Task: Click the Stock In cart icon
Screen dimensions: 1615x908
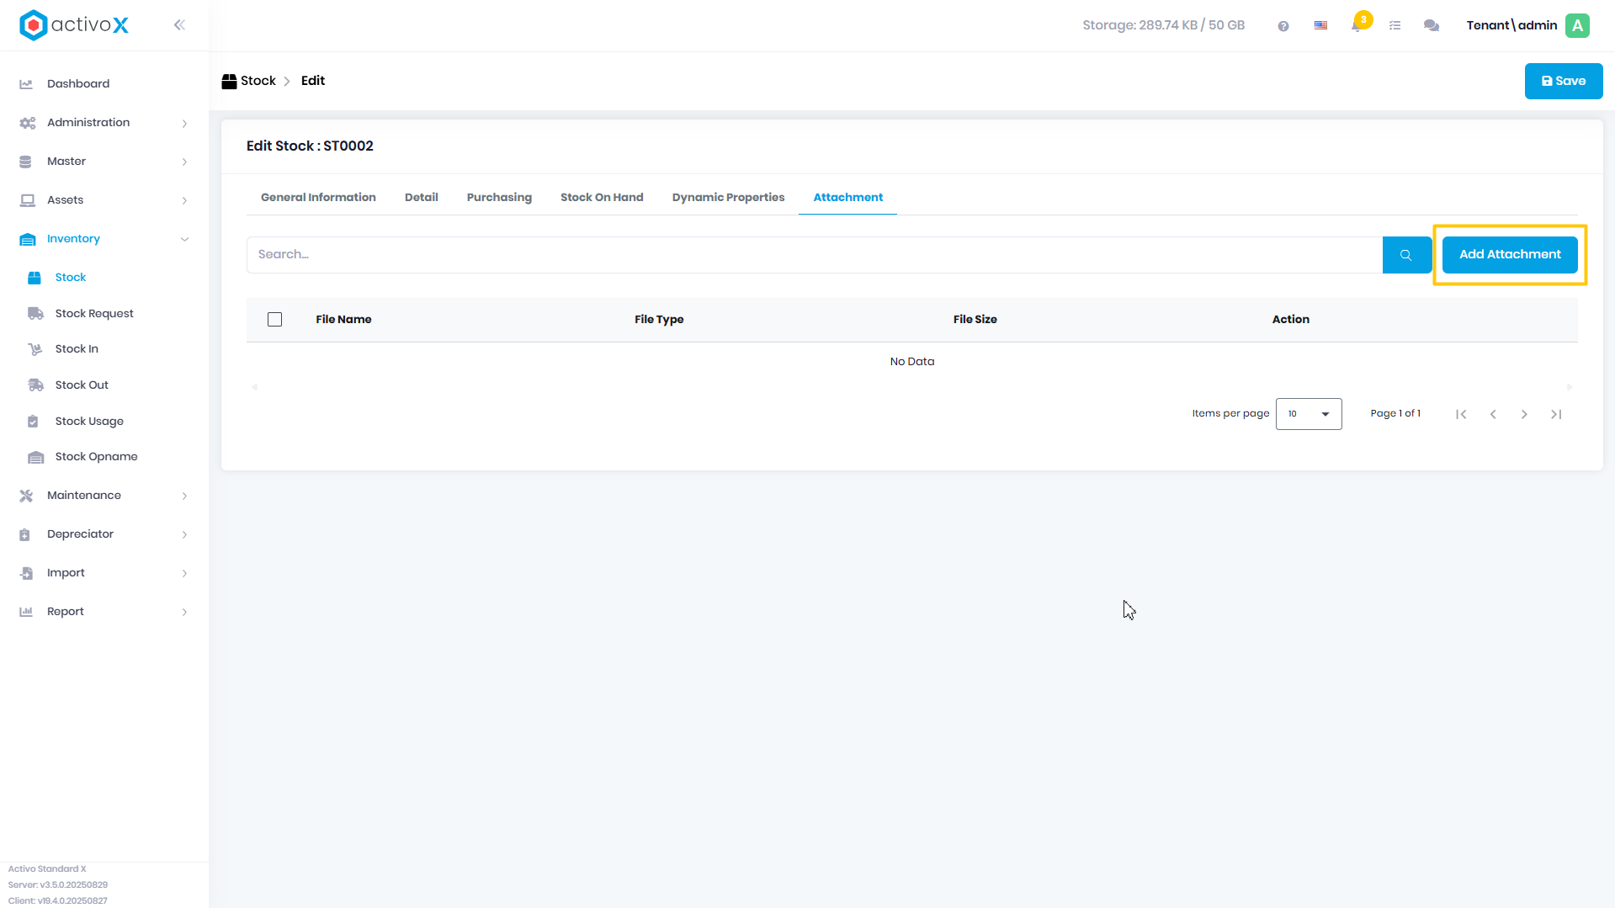Action: point(35,349)
